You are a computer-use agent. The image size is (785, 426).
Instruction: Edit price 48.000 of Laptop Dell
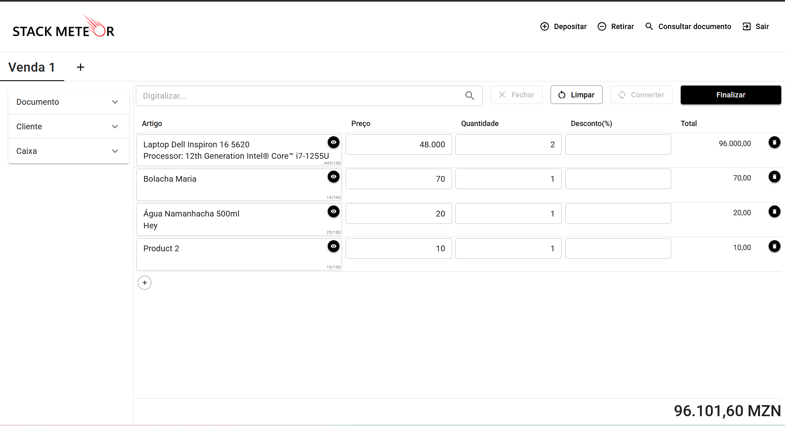click(x=399, y=144)
